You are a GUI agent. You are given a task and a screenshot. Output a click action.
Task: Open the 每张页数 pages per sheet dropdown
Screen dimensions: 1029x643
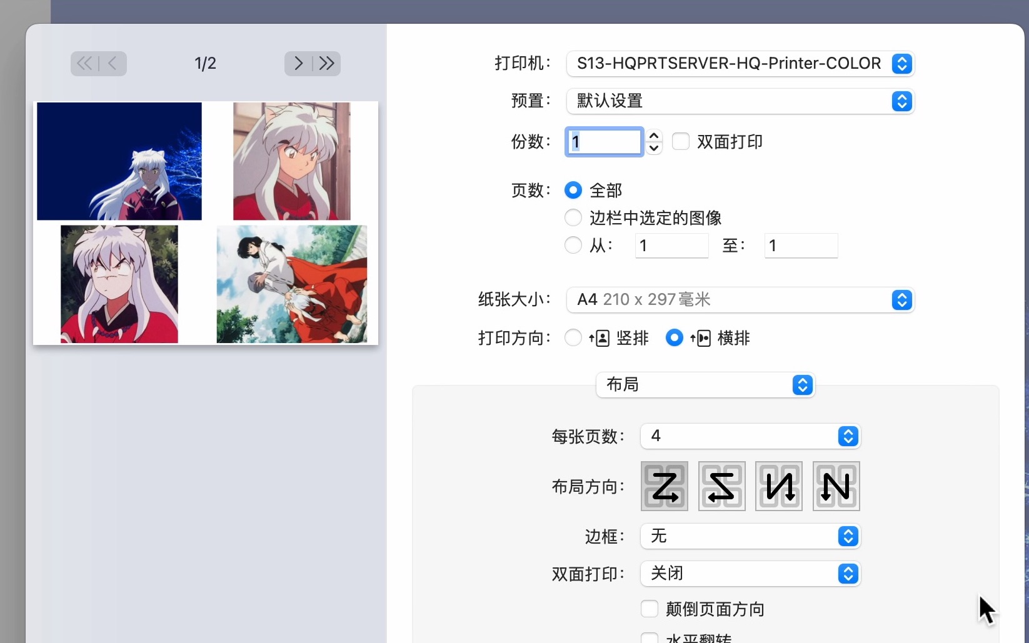[751, 436]
